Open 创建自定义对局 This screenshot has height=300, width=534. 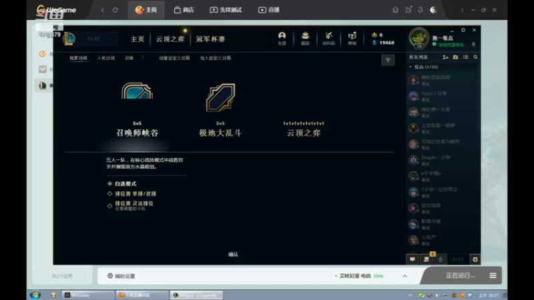tap(174, 58)
